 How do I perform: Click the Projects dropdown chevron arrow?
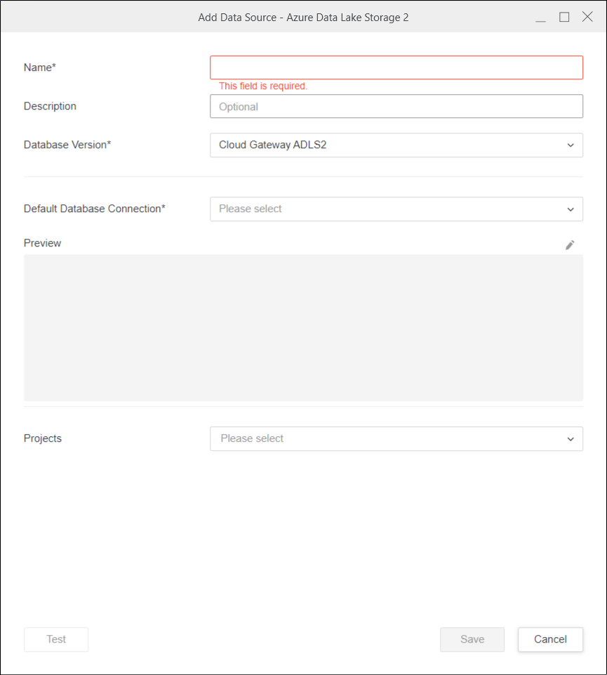(570, 439)
